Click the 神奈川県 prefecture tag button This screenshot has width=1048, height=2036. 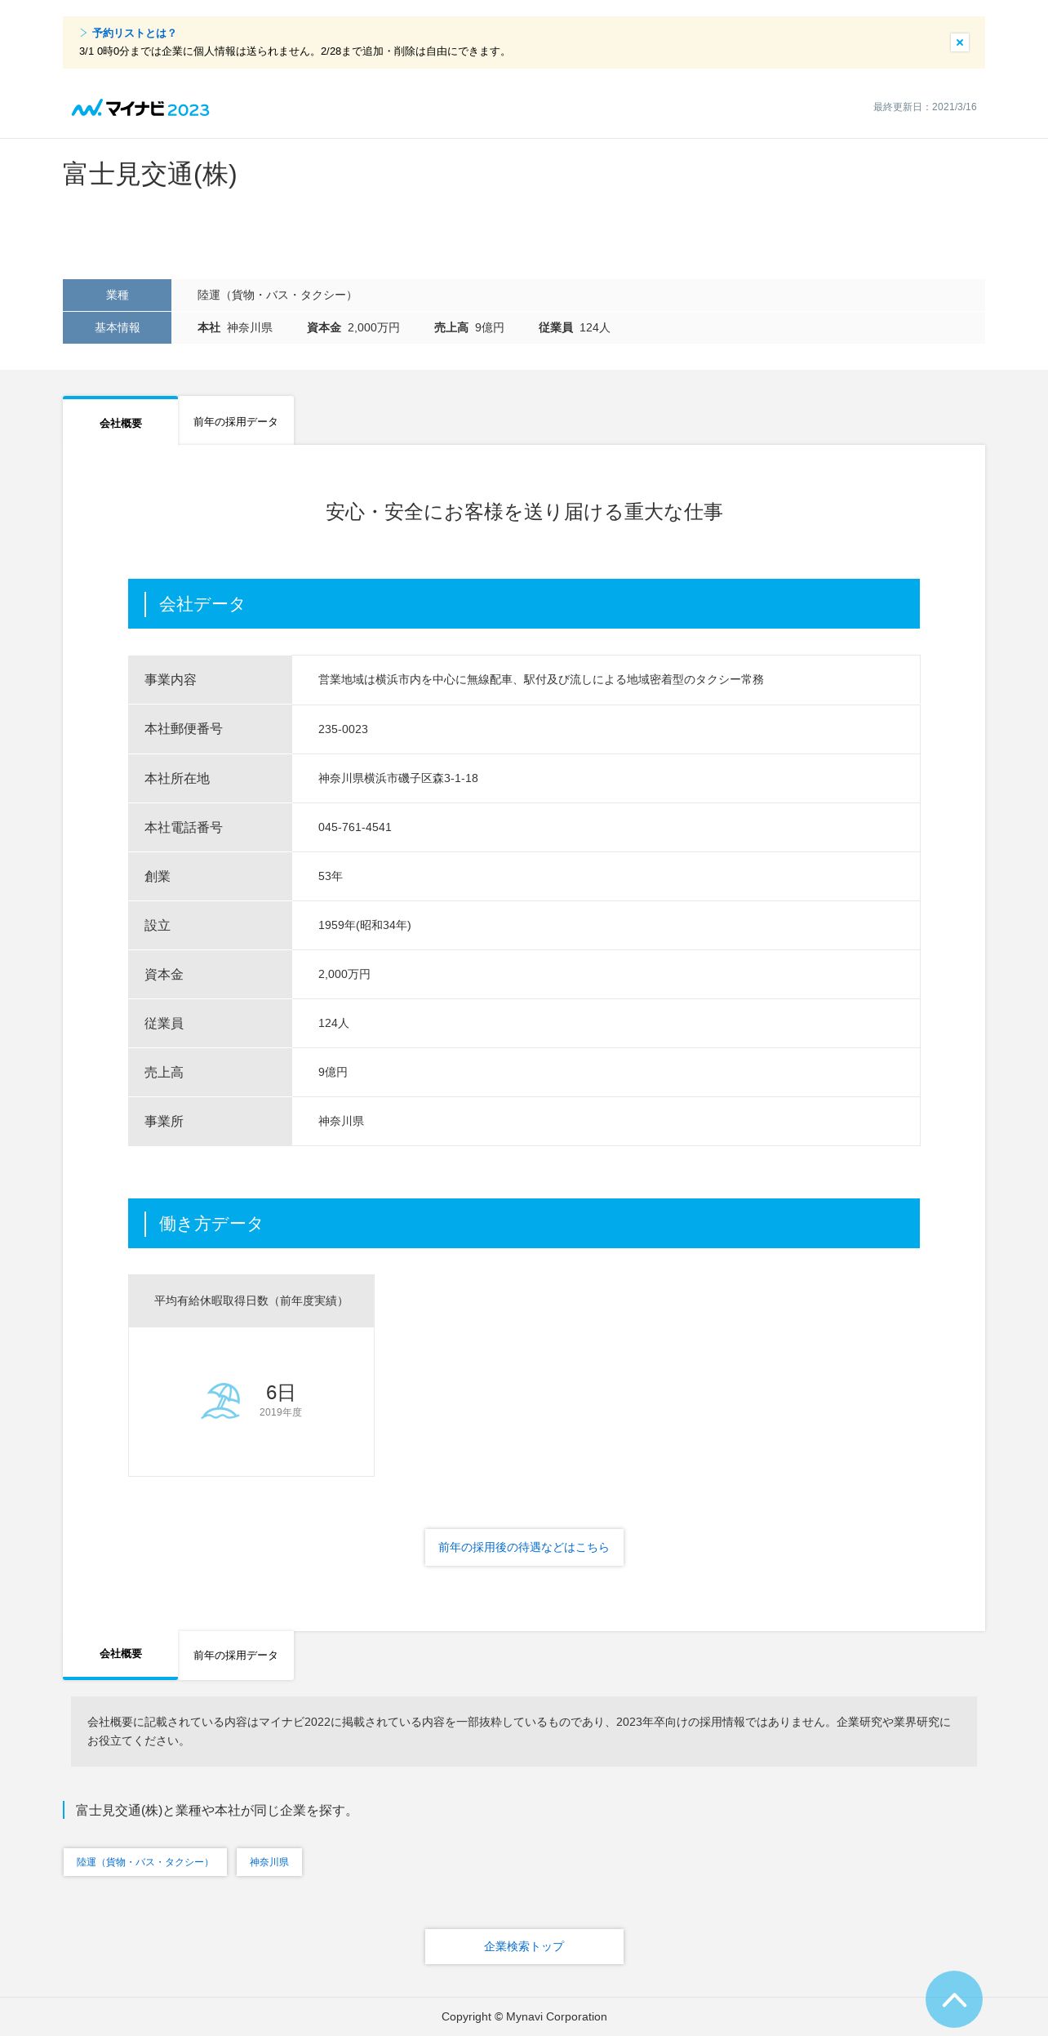(x=269, y=1861)
